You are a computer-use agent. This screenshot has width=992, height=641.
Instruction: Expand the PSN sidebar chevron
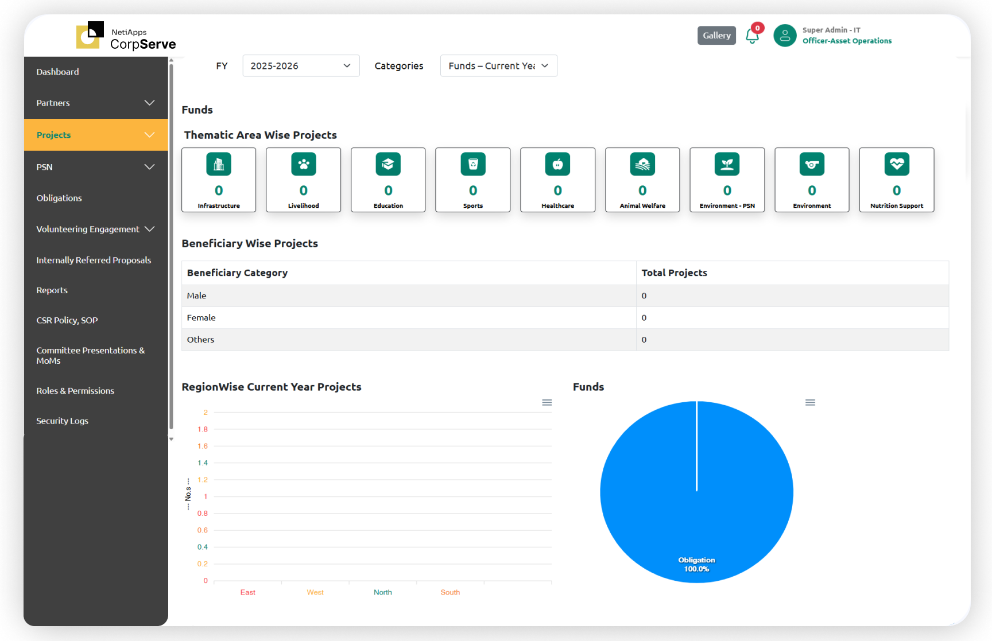tap(149, 167)
